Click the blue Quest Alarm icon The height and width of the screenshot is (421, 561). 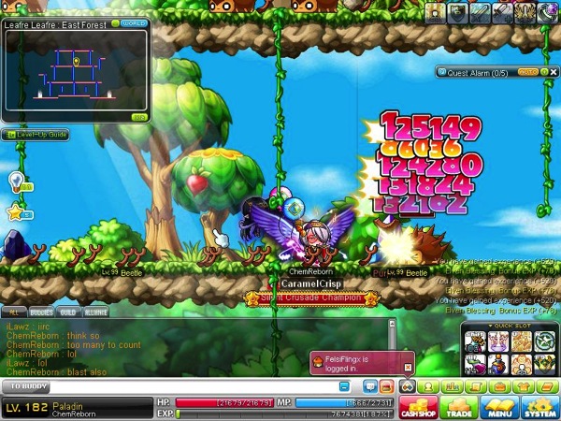coord(442,72)
